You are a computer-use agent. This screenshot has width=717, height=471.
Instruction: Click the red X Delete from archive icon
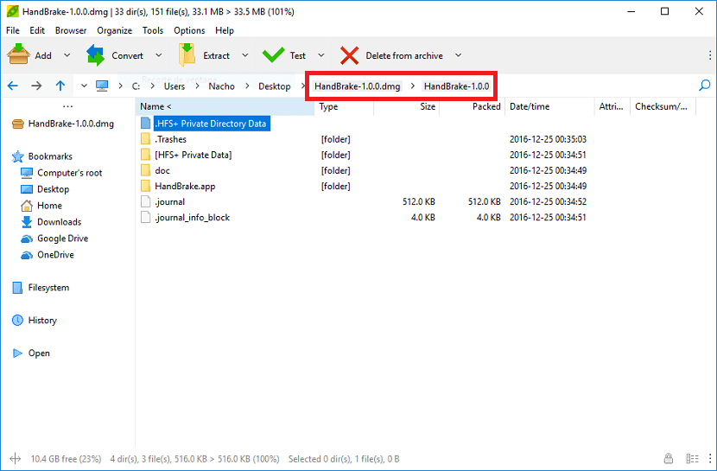point(349,55)
